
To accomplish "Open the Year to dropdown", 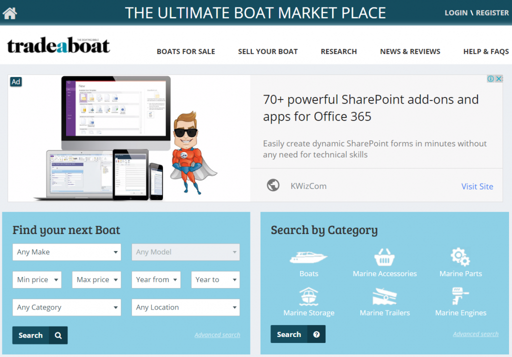I will [x=215, y=279].
